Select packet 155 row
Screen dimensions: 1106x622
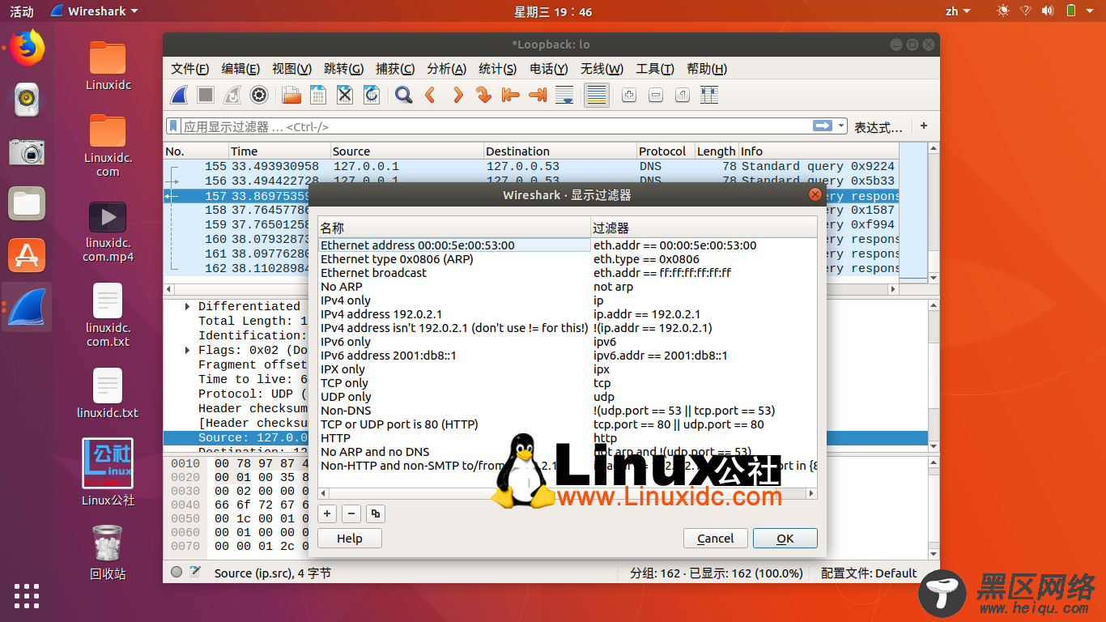pyautogui.click(x=530, y=166)
